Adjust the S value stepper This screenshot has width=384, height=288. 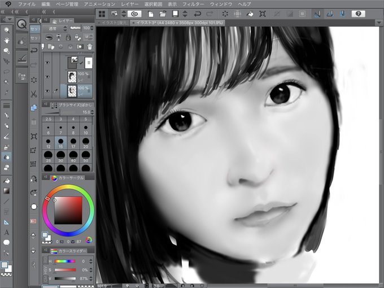click(91, 270)
